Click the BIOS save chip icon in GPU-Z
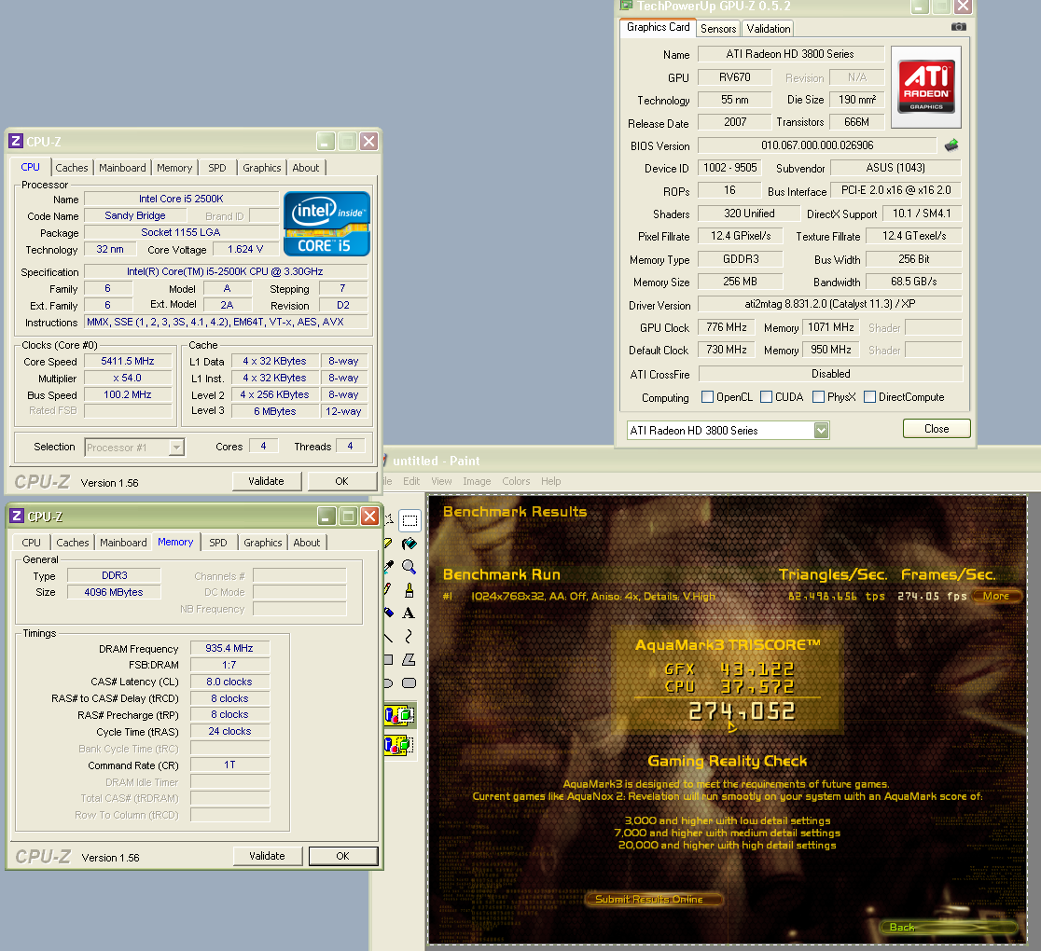Image resolution: width=1041 pixels, height=951 pixels. point(951,145)
